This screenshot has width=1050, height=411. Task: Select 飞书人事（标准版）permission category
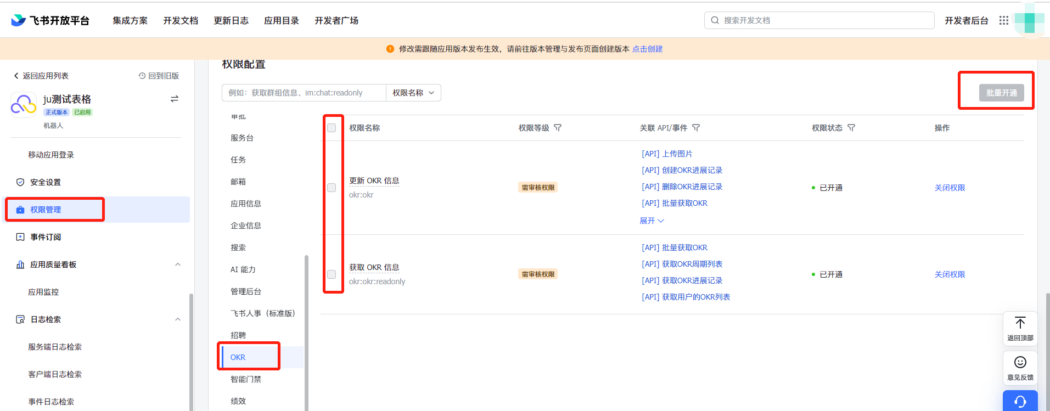pos(263,313)
